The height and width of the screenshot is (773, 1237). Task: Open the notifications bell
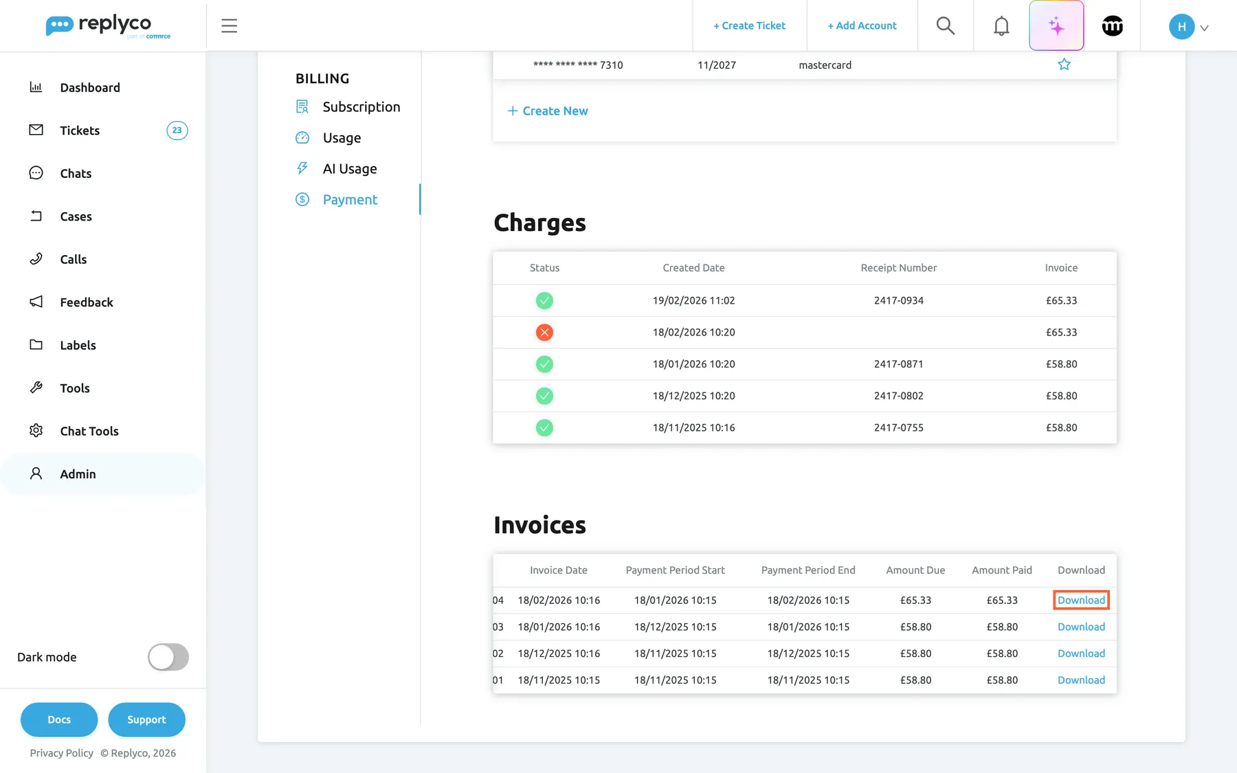[1001, 26]
